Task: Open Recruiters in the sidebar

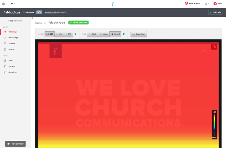Action: click(x=13, y=72)
